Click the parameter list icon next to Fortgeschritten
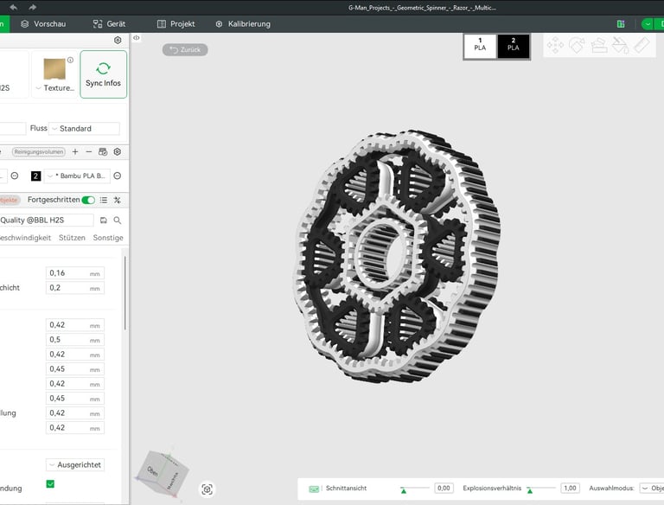 (x=104, y=200)
